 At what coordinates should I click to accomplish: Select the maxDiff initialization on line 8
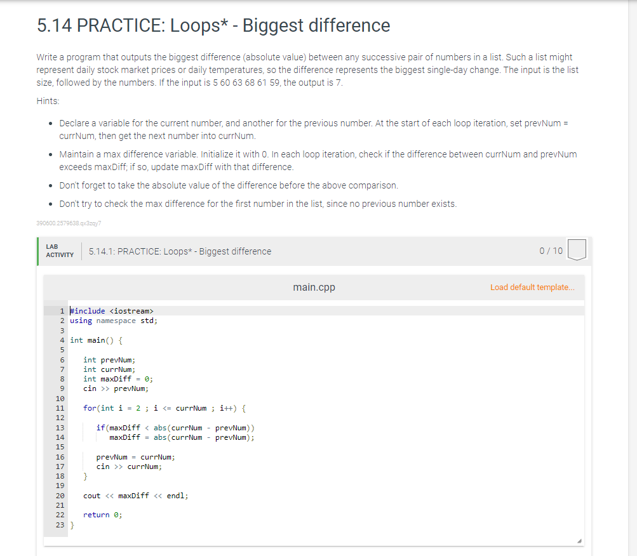tap(111, 379)
